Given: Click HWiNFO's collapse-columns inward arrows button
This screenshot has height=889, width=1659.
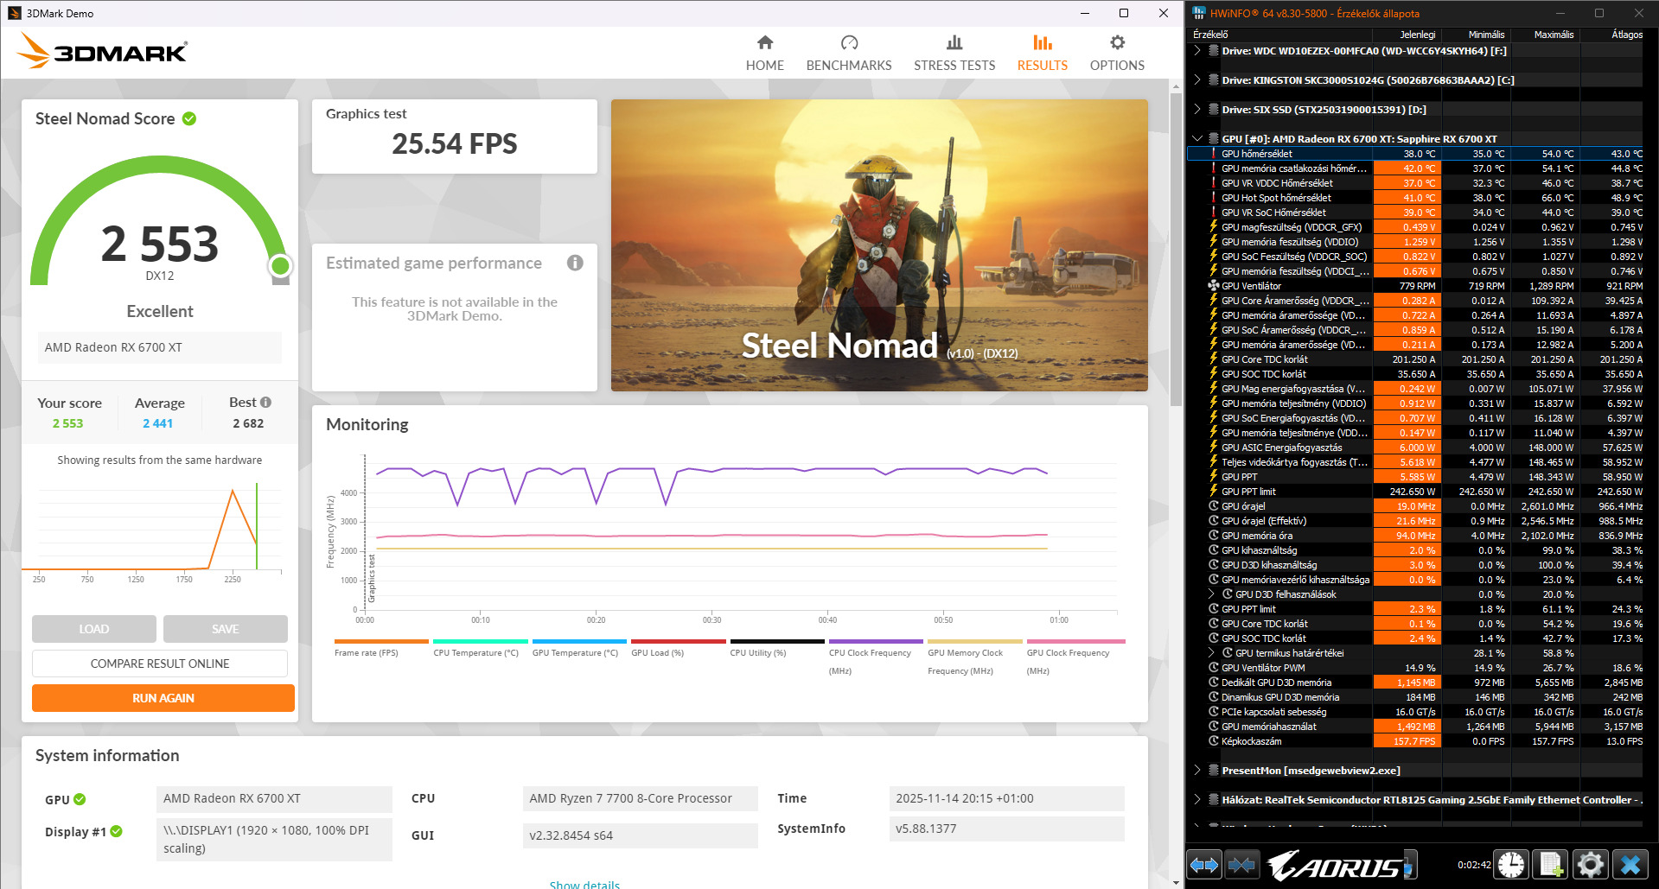Looking at the screenshot, I should coord(1241,864).
